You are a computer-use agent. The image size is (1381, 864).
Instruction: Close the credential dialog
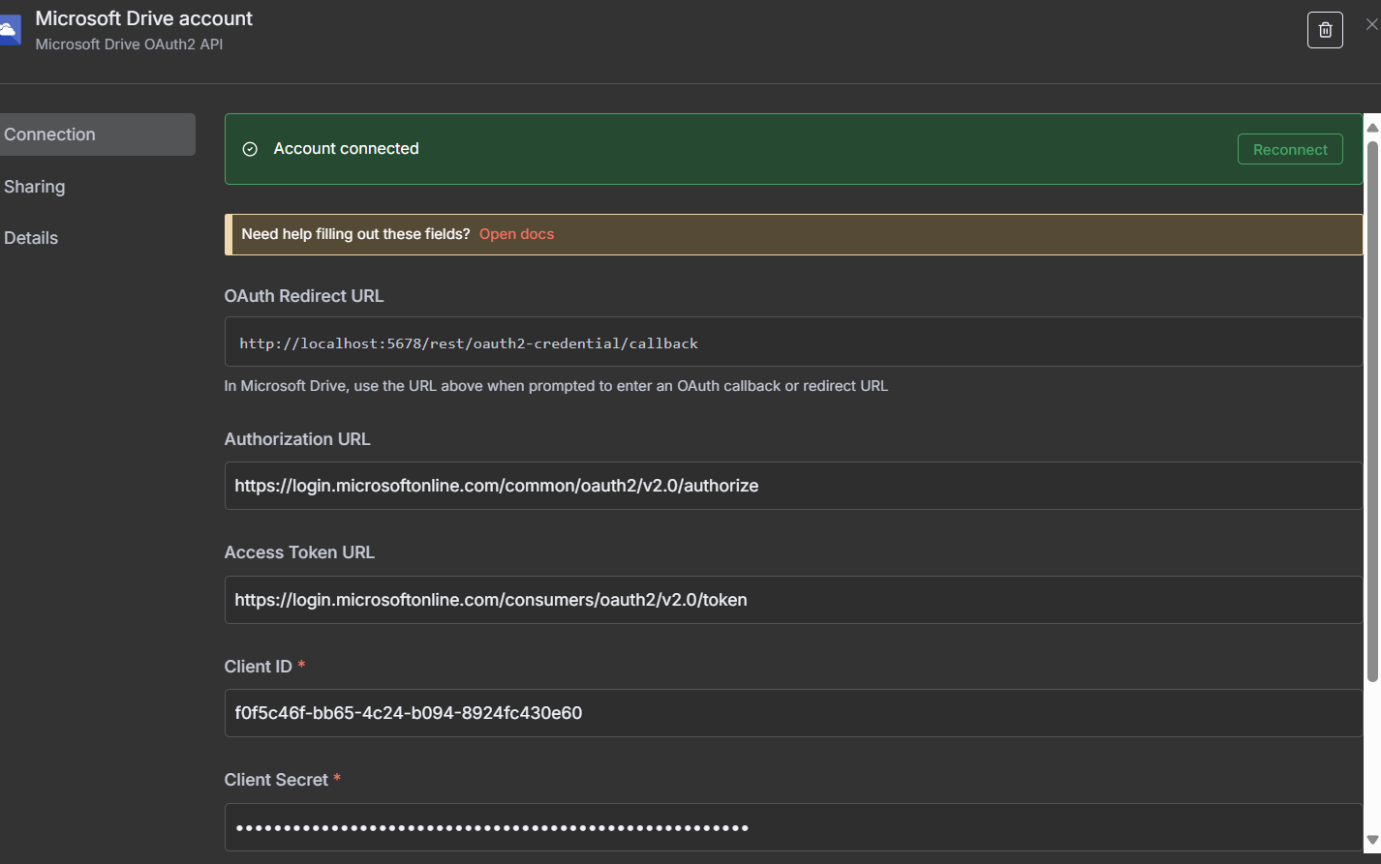coord(1371,25)
